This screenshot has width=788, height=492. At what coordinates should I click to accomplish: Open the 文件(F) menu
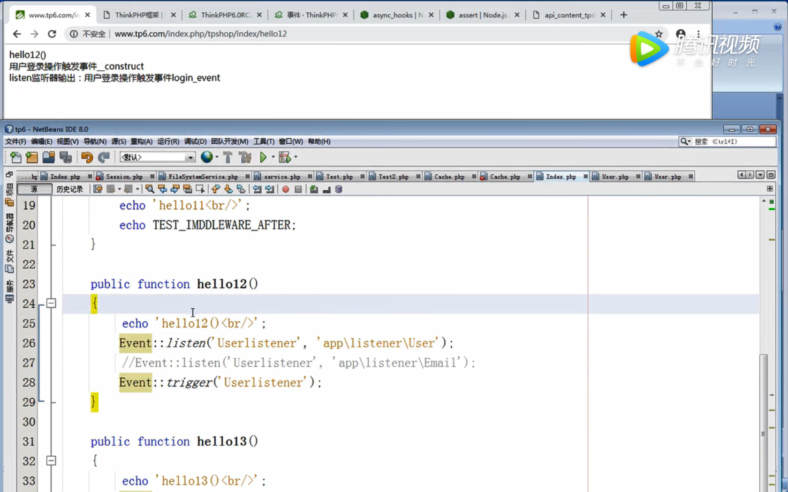(x=15, y=142)
